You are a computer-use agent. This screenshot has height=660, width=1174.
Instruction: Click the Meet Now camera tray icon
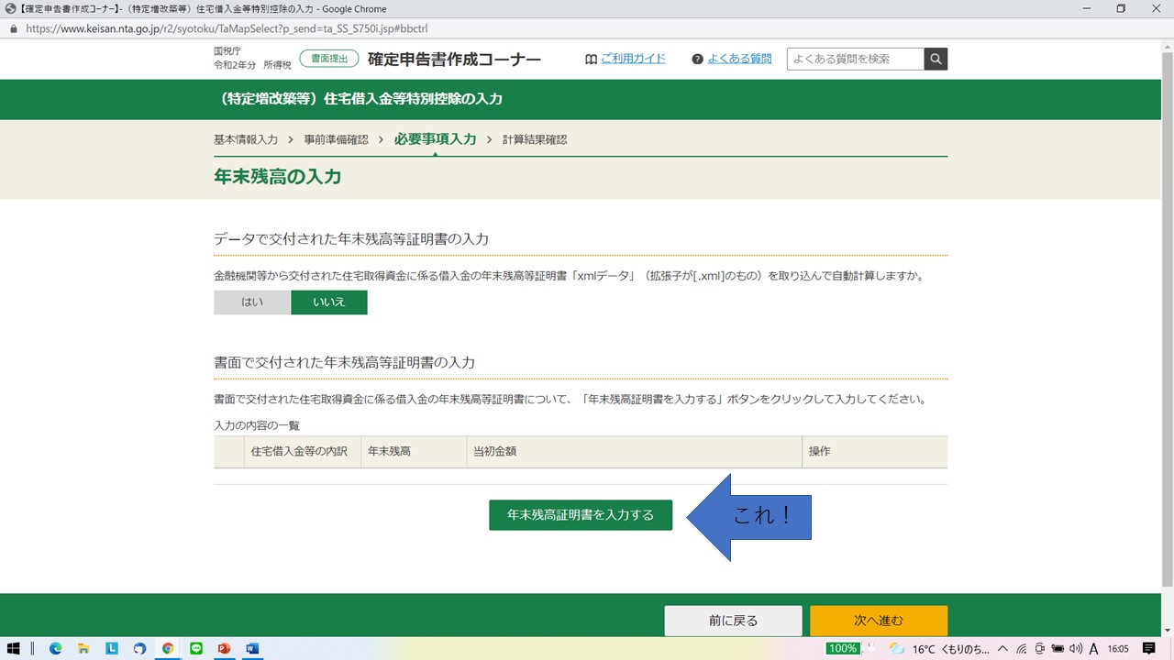[1039, 649]
